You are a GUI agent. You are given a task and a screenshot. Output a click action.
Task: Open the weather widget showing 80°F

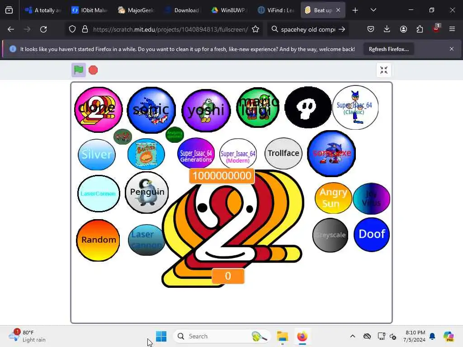[28, 336]
